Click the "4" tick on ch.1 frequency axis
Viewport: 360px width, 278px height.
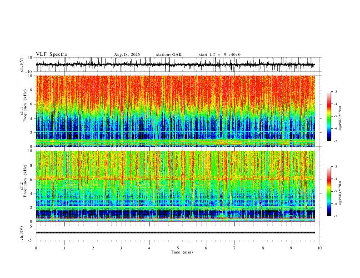[31, 119]
